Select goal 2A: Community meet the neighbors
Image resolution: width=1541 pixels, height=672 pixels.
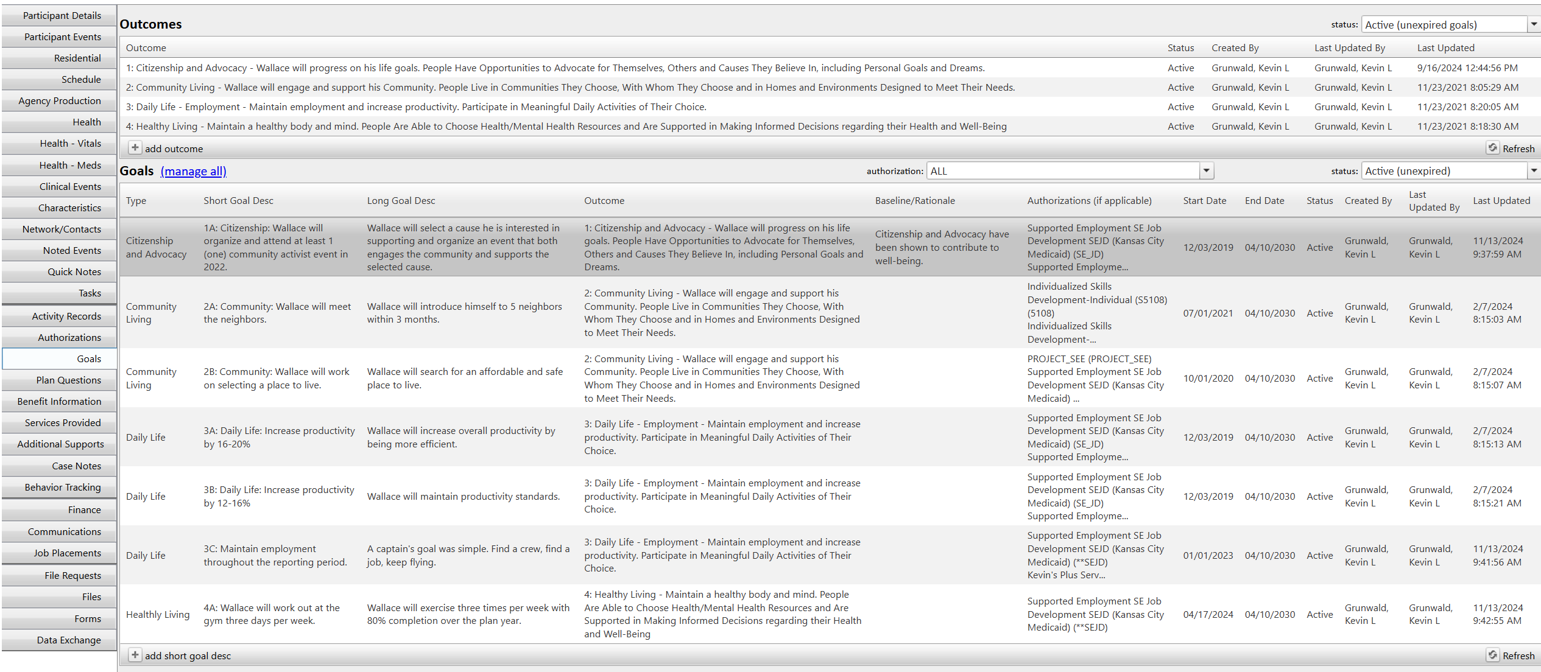click(830, 313)
